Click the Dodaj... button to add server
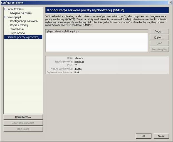Image resolution: width=173 pixels, height=142 pixels. tap(159, 32)
